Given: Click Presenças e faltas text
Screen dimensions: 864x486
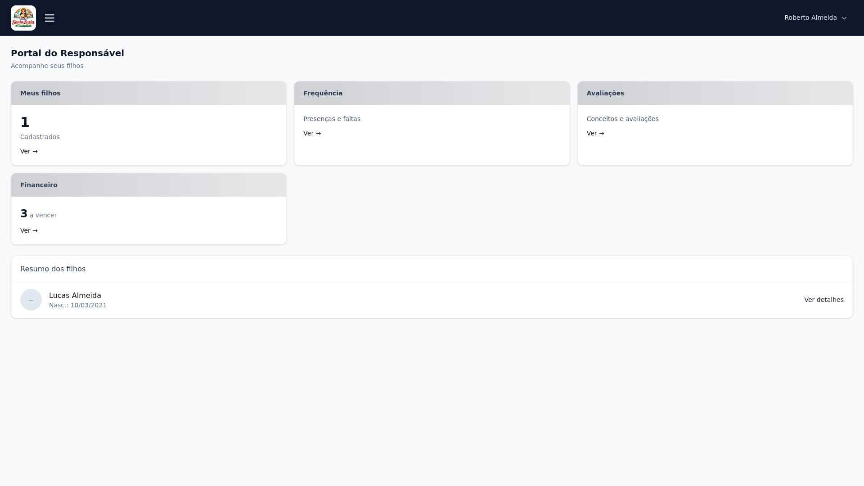Looking at the screenshot, I should pos(332,119).
